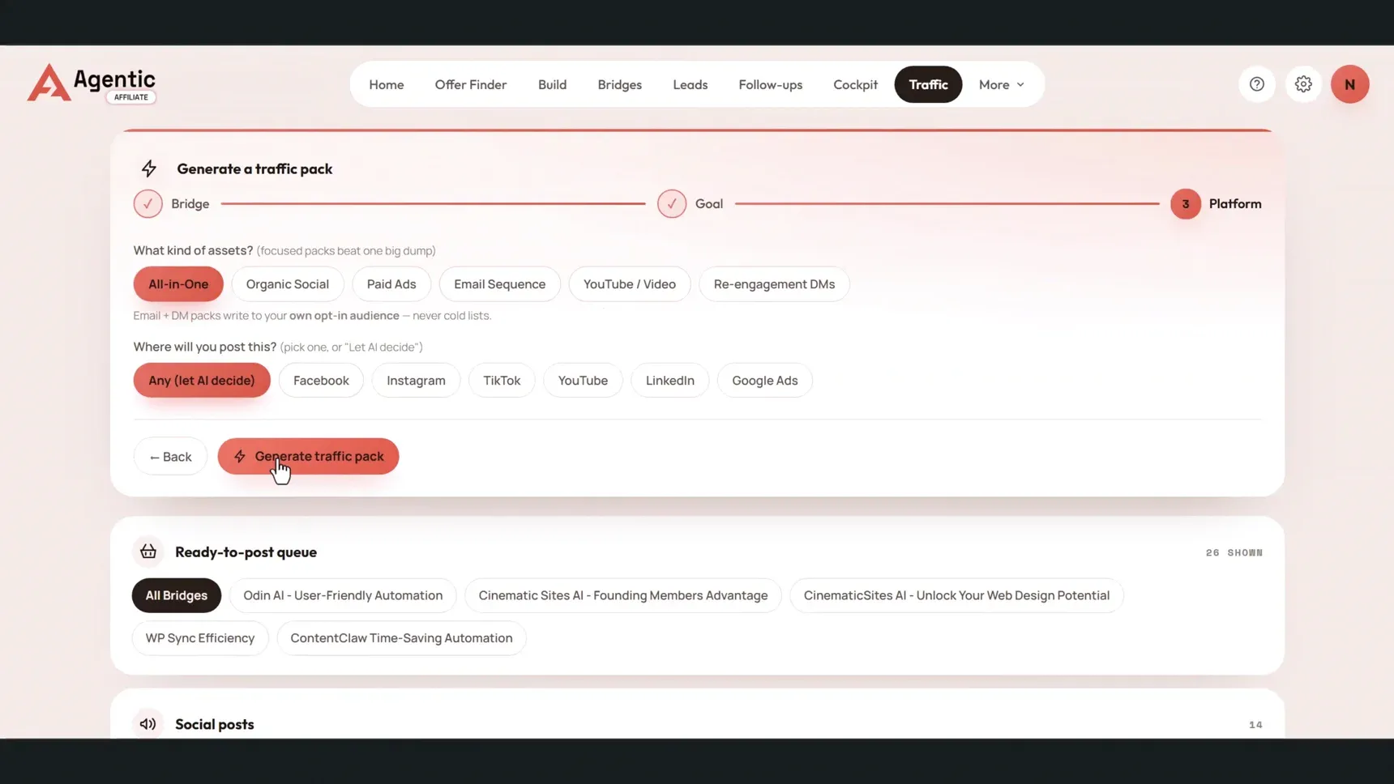The image size is (1394, 784).
Task: Click the Ready-to-post queue heading
Action: click(x=246, y=552)
